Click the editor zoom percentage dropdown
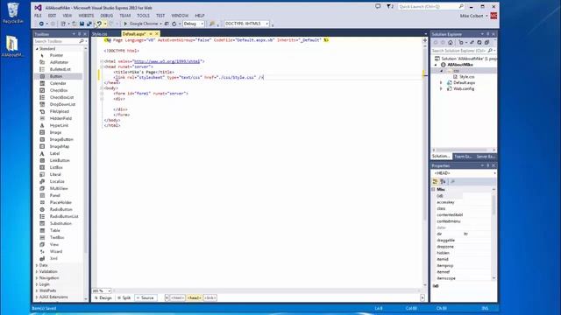The image size is (561, 315). [102, 291]
